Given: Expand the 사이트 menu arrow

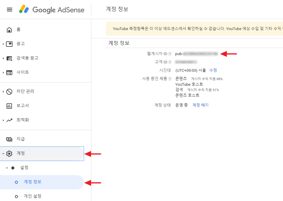Looking at the screenshot, I should pyautogui.click(x=3, y=73).
